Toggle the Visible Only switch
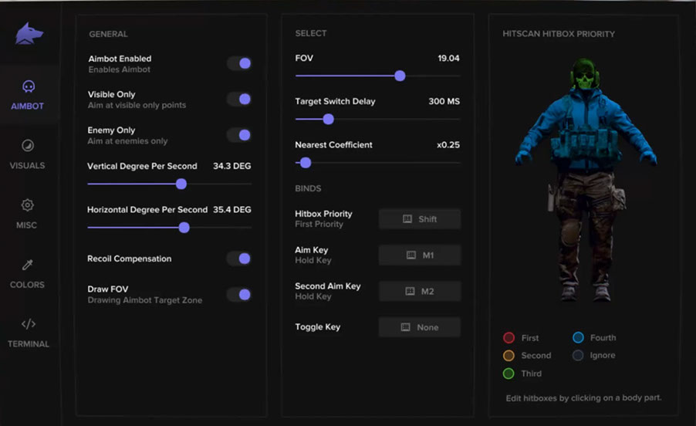Screen dimensions: 696x426 [240, 99]
